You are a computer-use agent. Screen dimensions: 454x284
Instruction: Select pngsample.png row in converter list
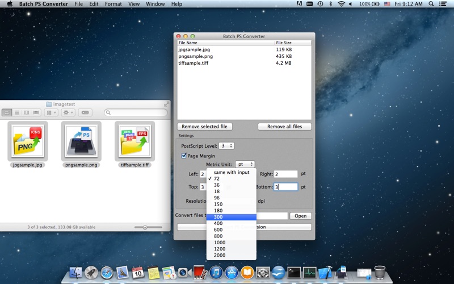point(244,56)
